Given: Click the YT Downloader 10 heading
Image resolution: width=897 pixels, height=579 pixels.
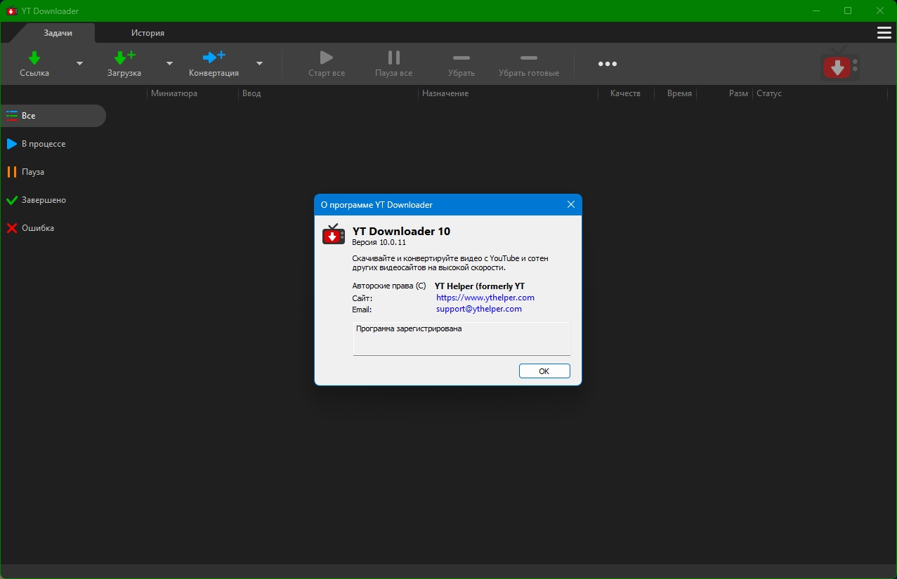Looking at the screenshot, I should pos(401,231).
